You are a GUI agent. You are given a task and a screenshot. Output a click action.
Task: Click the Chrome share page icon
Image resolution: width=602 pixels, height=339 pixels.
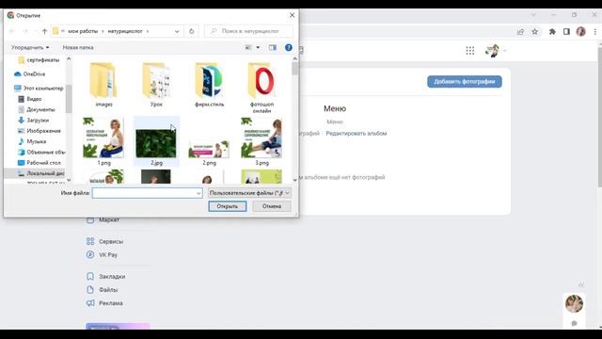coord(520,31)
